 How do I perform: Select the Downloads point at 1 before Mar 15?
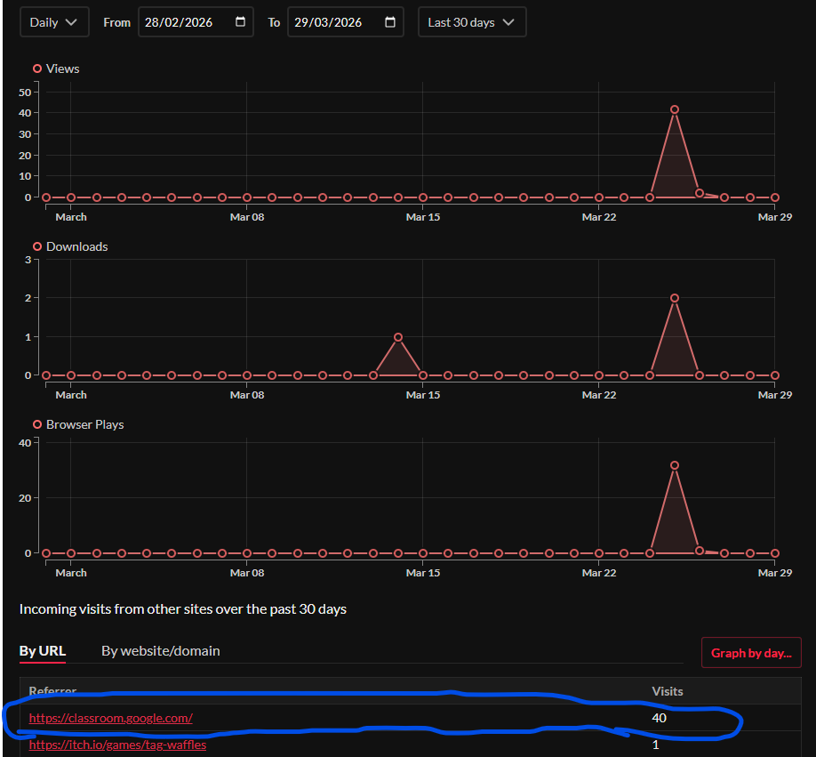click(x=398, y=337)
